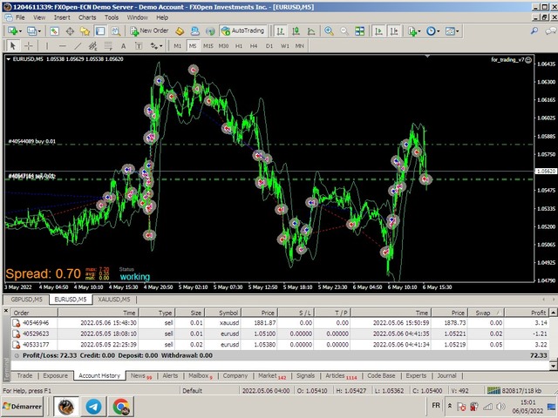Click the AutoTrading button
This screenshot has width=558, height=418.
coord(244,31)
